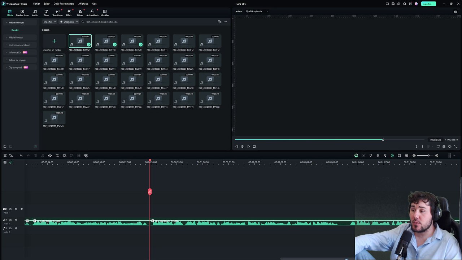The image size is (462, 260).
Task: Click the timeline marker shield icon
Action: point(370,156)
